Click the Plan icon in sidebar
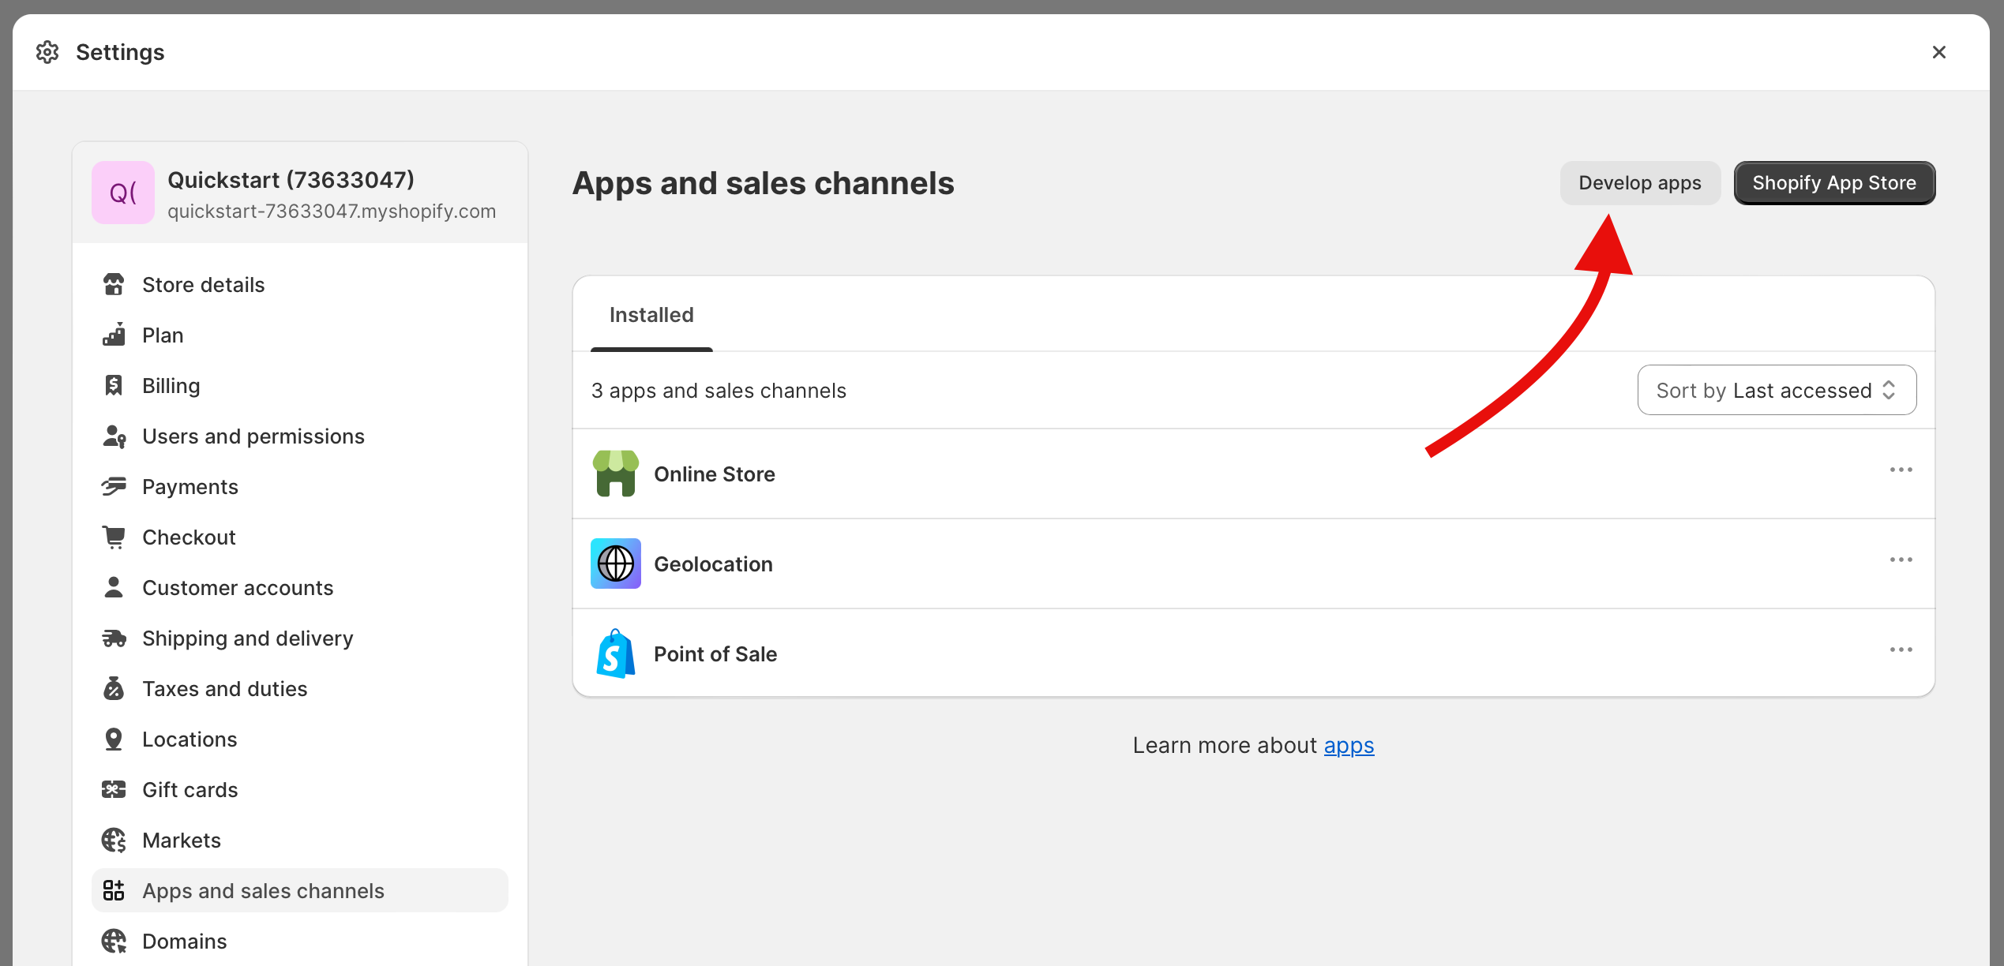 pyautogui.click(x=114, y=335)
